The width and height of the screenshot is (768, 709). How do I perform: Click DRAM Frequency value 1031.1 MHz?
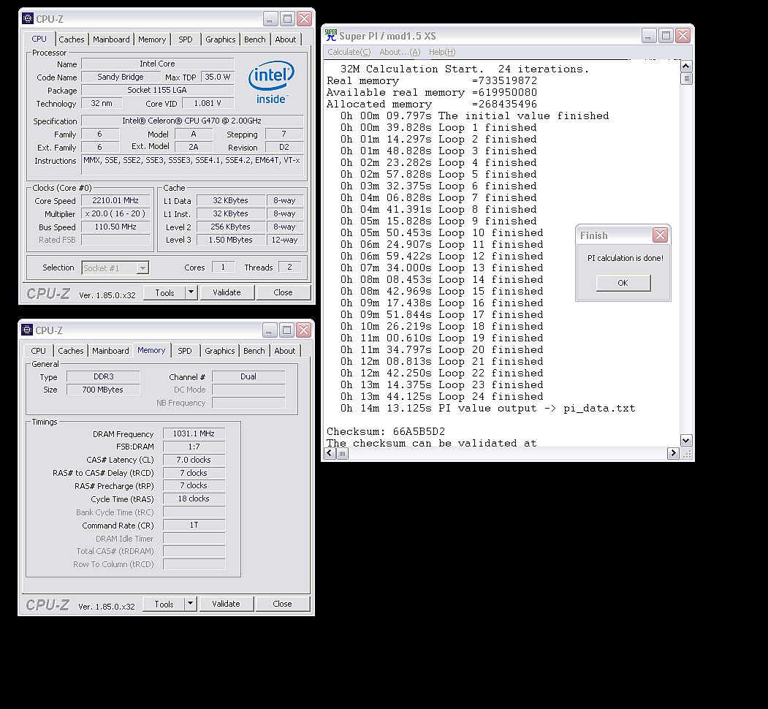click(194, 433)
